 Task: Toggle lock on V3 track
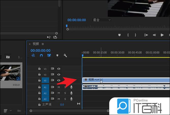click(x=39, y=68)
